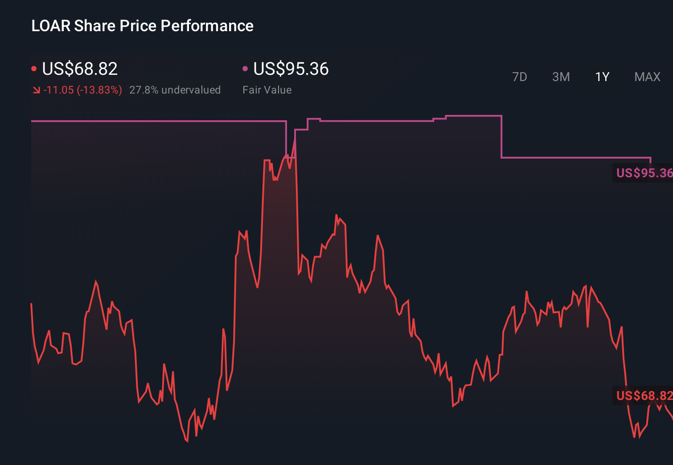
Task: Open the MAX time range view
Action: 647,77
